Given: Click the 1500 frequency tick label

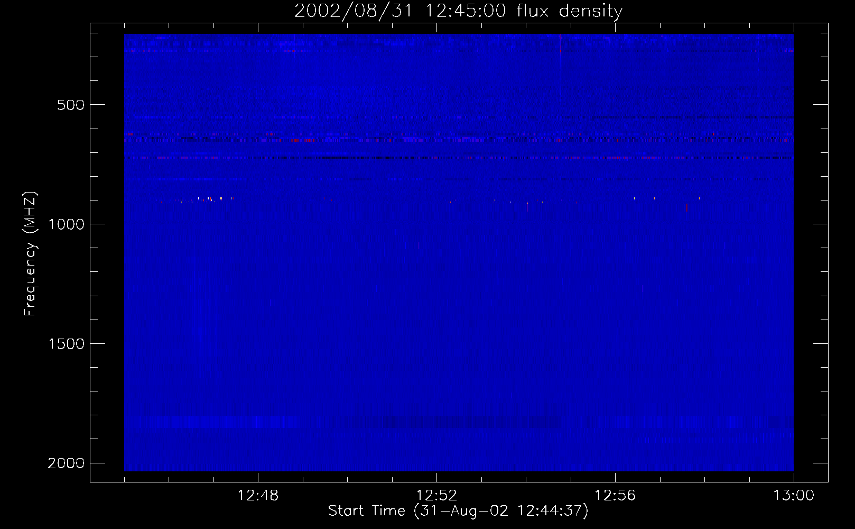Looking at the screenshot, I should (66, 344).
